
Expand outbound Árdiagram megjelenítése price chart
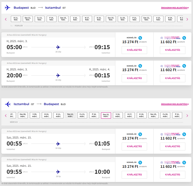[x=175, y=8]
